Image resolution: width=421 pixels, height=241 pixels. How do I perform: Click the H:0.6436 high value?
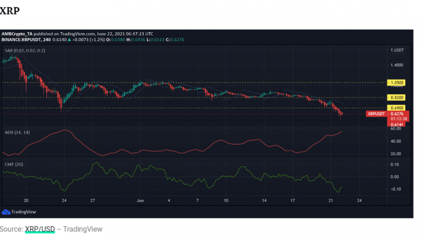pos(136,39)
